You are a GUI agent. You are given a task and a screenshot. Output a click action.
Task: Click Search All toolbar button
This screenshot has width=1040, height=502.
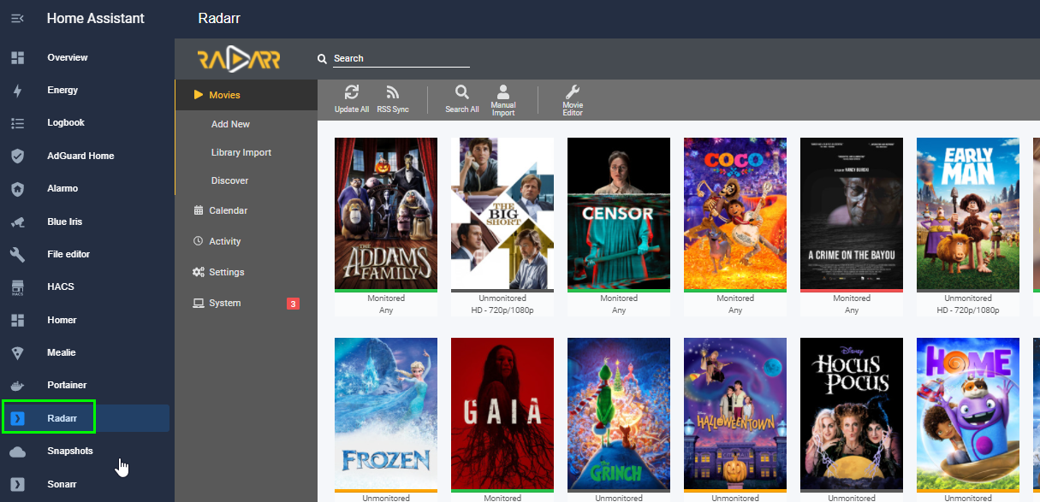462,99
